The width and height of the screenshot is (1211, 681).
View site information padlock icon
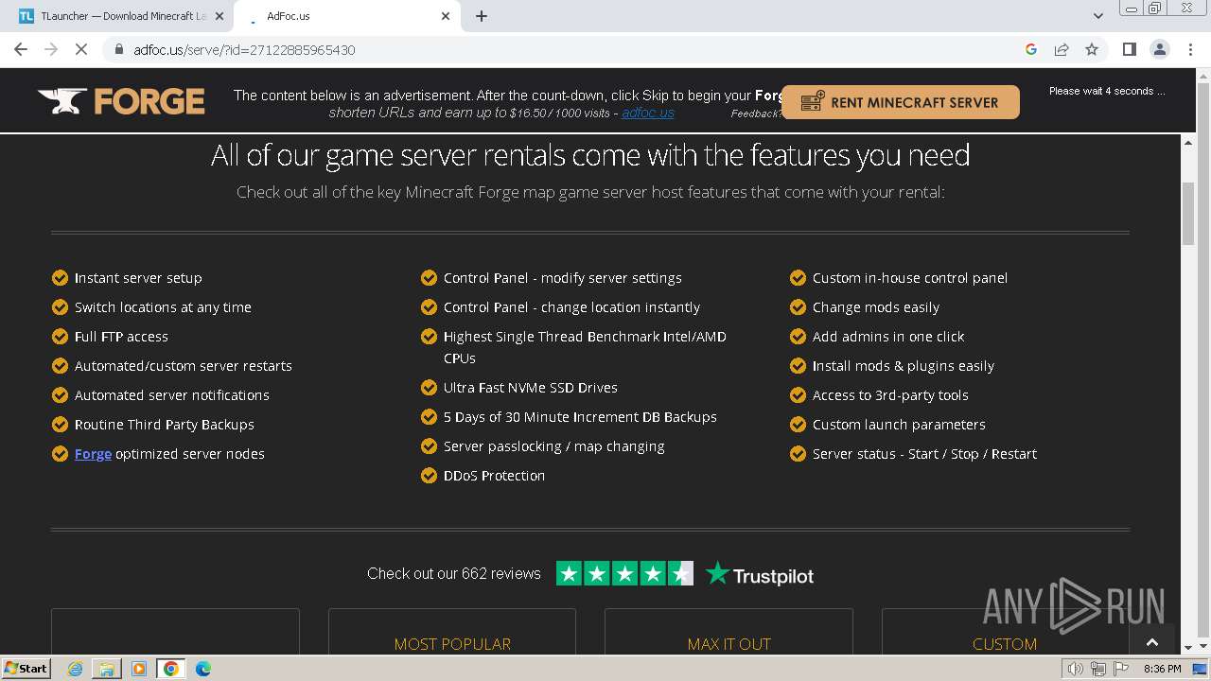point(119,50)
